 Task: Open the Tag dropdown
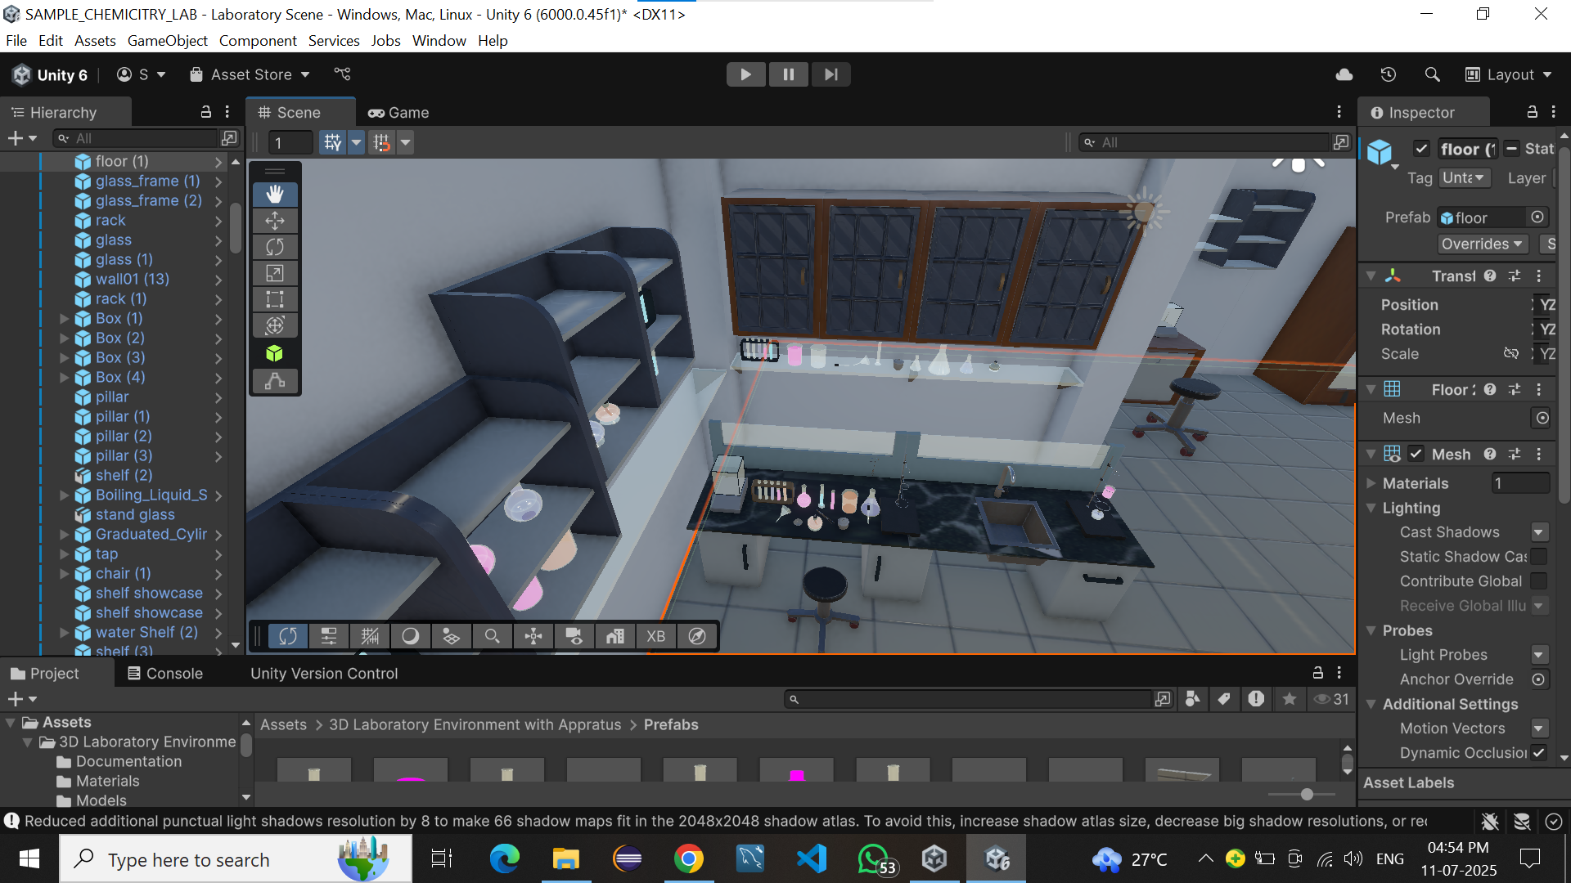(x=1464, y=177)
